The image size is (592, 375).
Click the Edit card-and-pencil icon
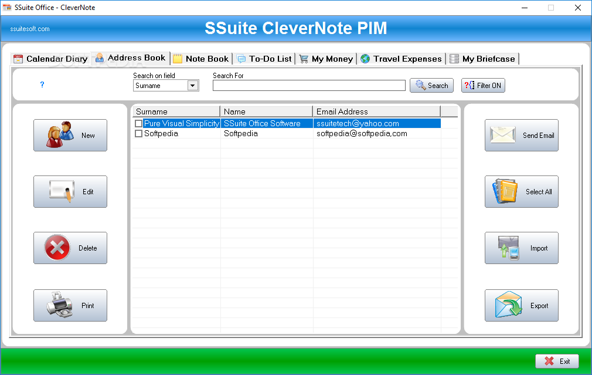pos(61,191)
